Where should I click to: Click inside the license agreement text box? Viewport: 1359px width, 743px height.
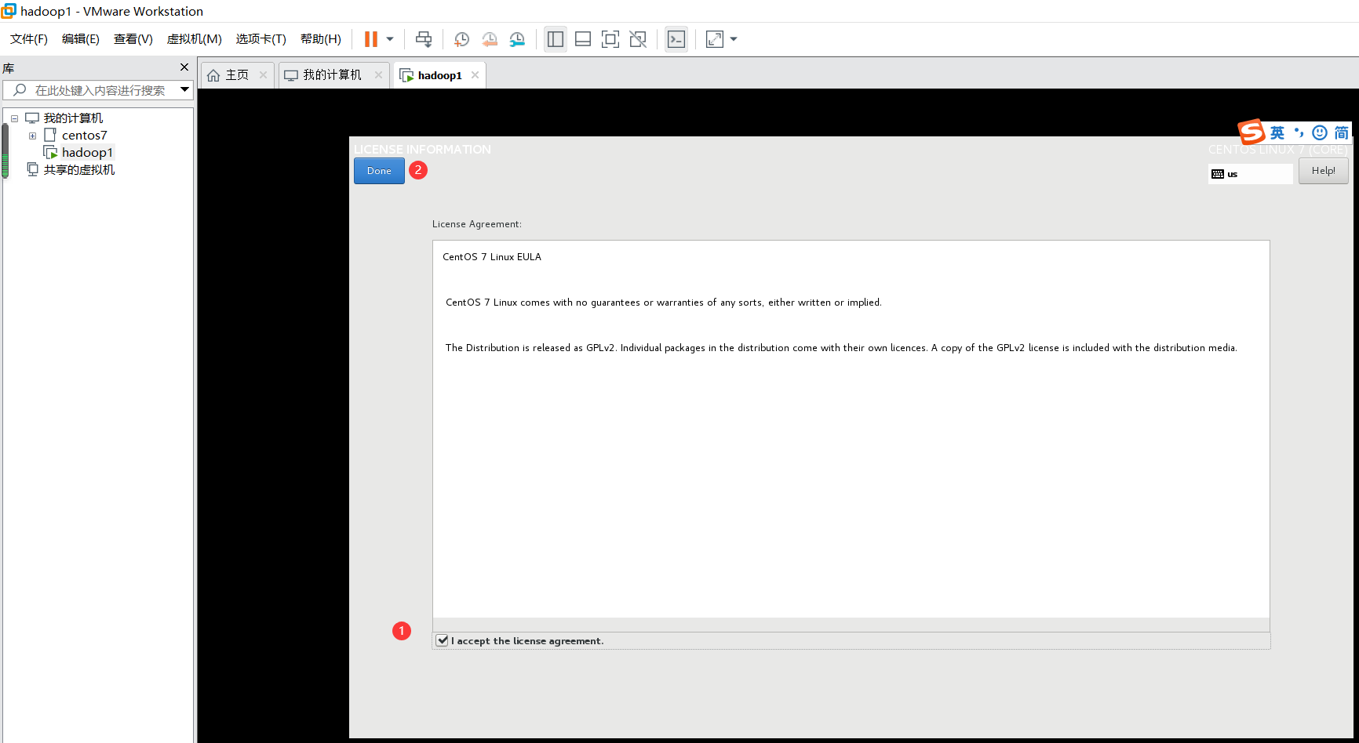(x=851, y=429)
